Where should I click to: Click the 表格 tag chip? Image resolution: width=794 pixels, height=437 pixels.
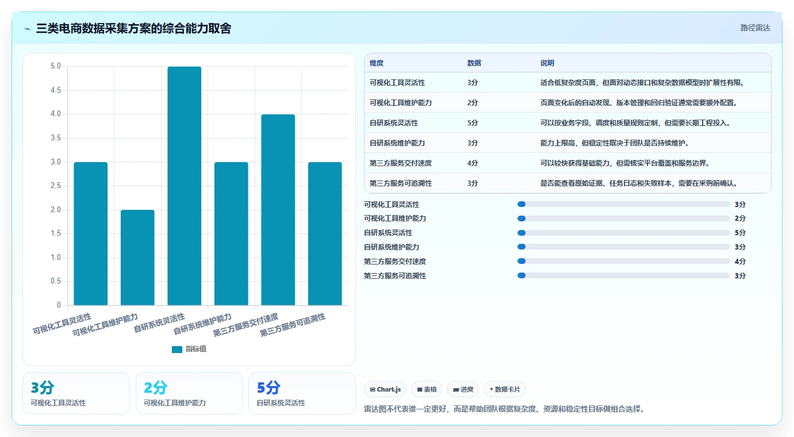click(x=427, y=389)
